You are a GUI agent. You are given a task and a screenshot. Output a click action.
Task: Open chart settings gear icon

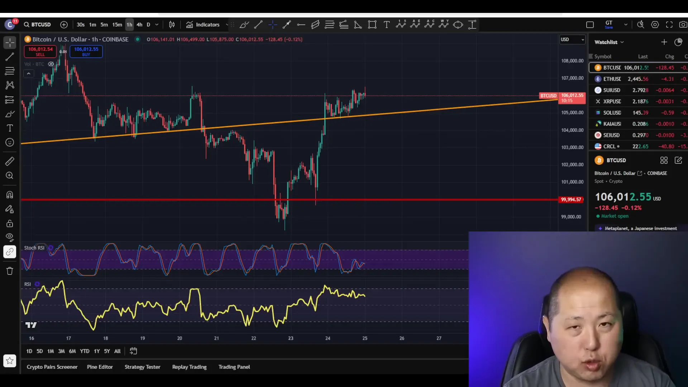[655, 25]
